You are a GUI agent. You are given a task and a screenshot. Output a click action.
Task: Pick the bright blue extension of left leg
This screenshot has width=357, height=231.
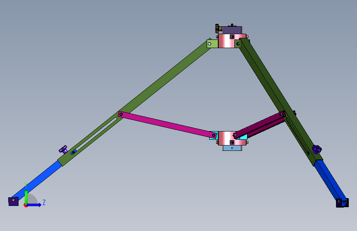(37, 179)
